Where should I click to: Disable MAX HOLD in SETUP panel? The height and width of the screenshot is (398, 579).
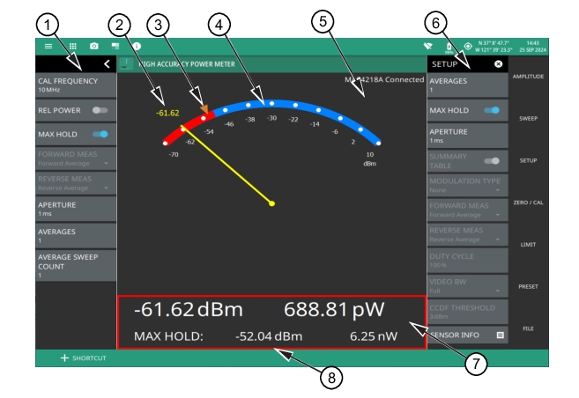492,111
